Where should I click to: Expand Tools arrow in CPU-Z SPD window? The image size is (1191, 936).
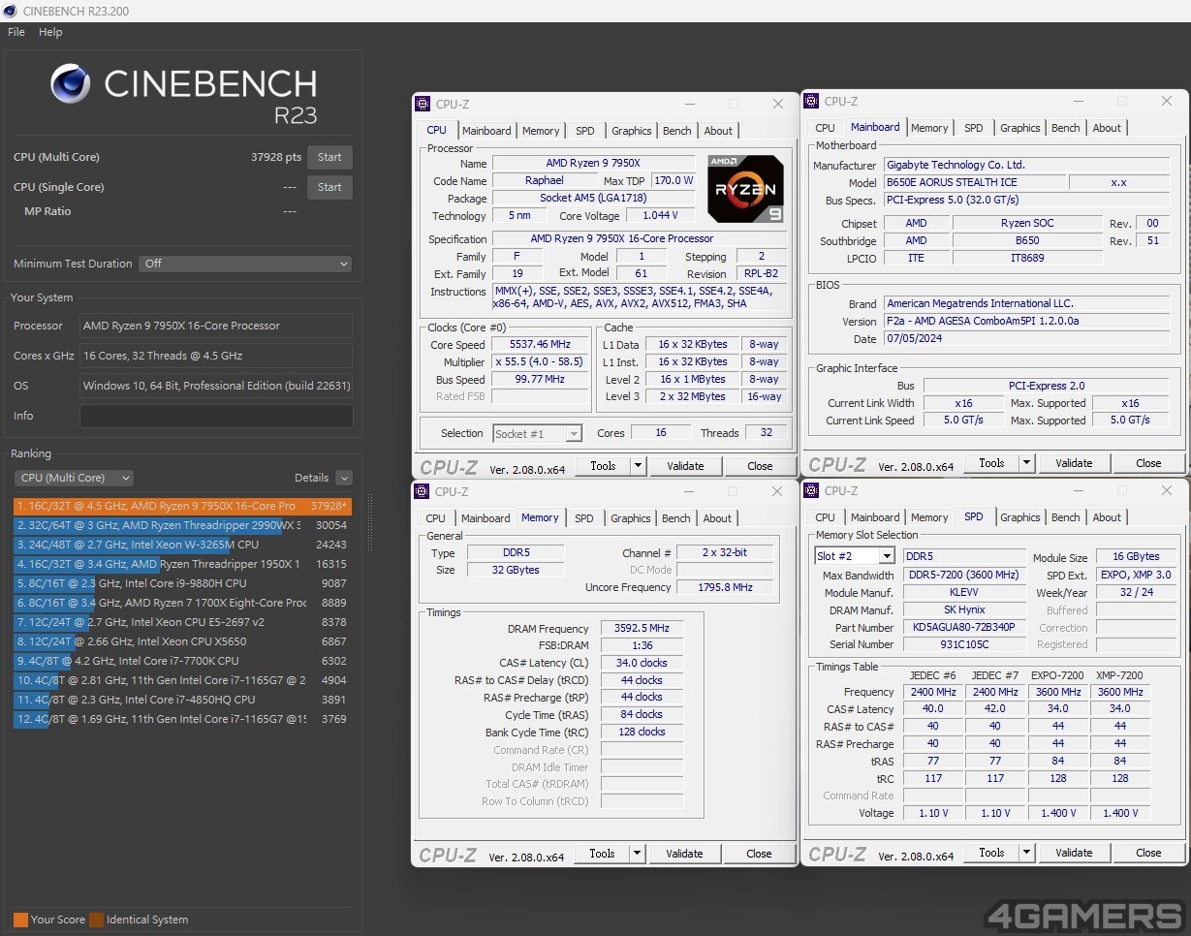point(1026,853)
